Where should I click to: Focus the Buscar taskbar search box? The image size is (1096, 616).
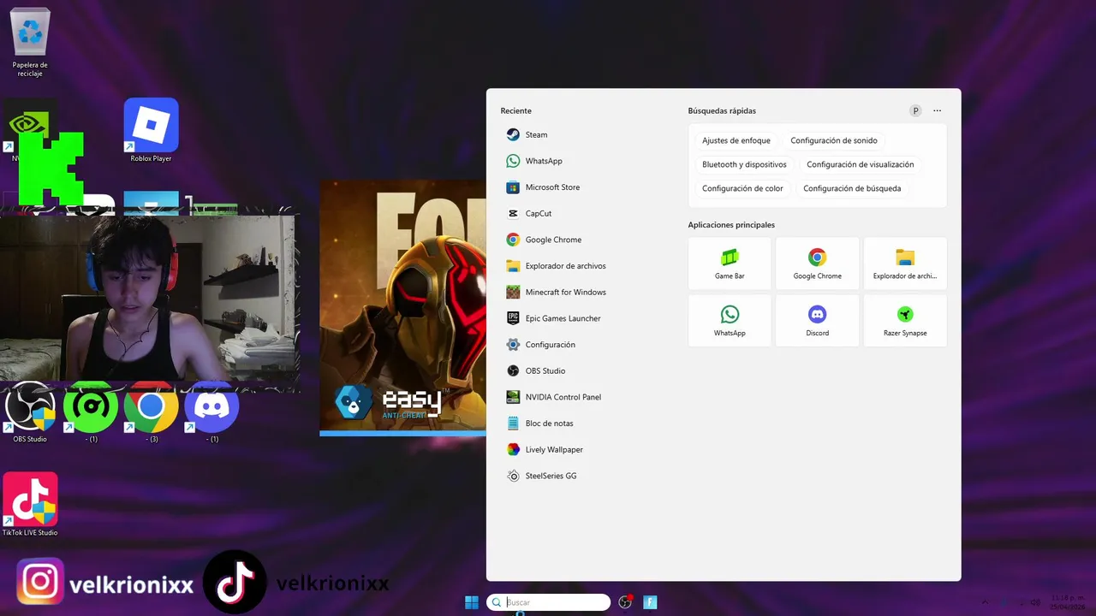pyautogui.click(x=548, y=602)
